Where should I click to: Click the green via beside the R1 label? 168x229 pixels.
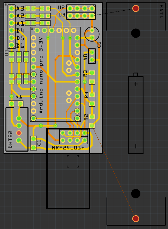[x=12, y=96]
